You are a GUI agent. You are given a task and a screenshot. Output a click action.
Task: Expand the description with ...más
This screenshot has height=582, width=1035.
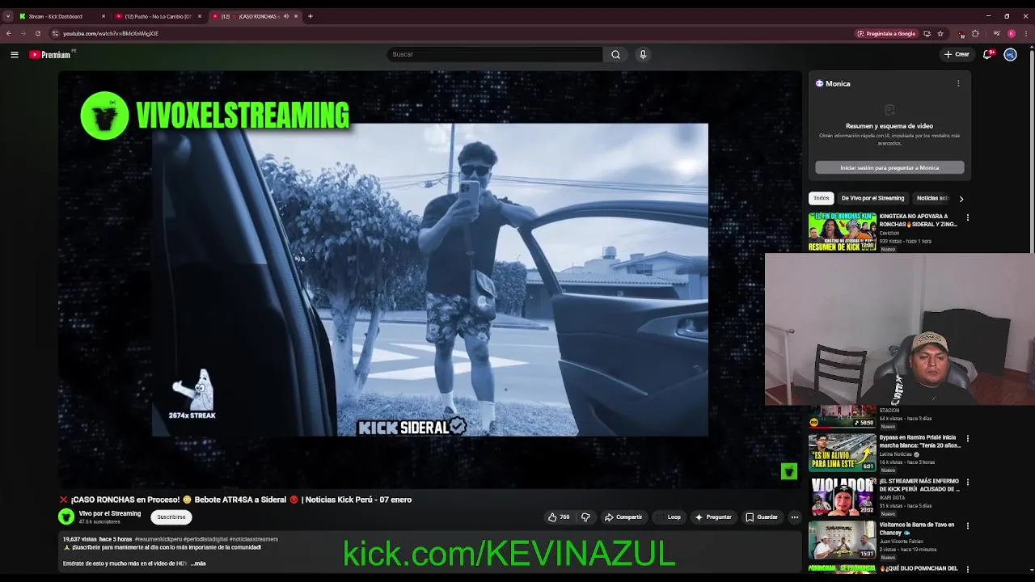click(198, 563)
